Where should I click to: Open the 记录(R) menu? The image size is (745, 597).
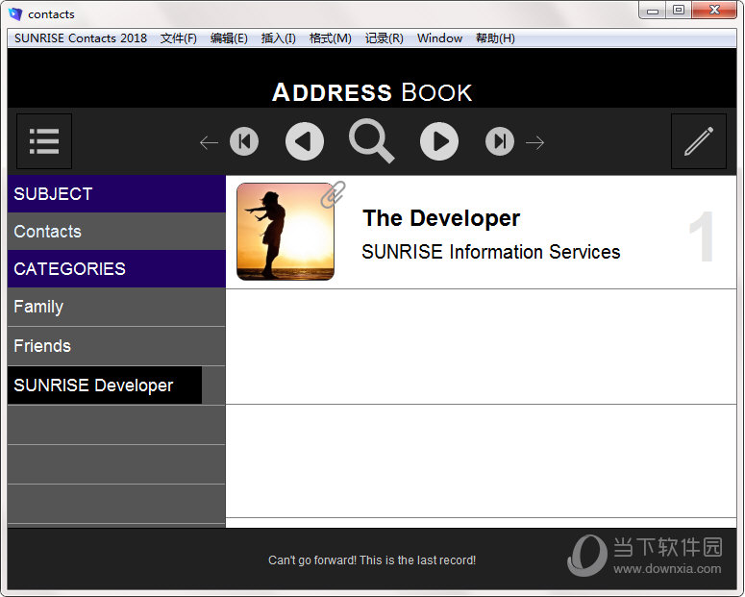pyautogui.click(x=384, y=38)
